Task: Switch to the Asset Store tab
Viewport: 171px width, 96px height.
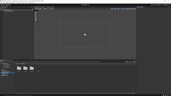Action: click(x=51, y=7)
